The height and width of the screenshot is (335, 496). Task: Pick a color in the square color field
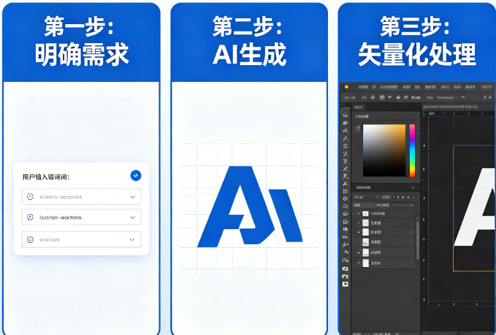click(x=384, y=151)
